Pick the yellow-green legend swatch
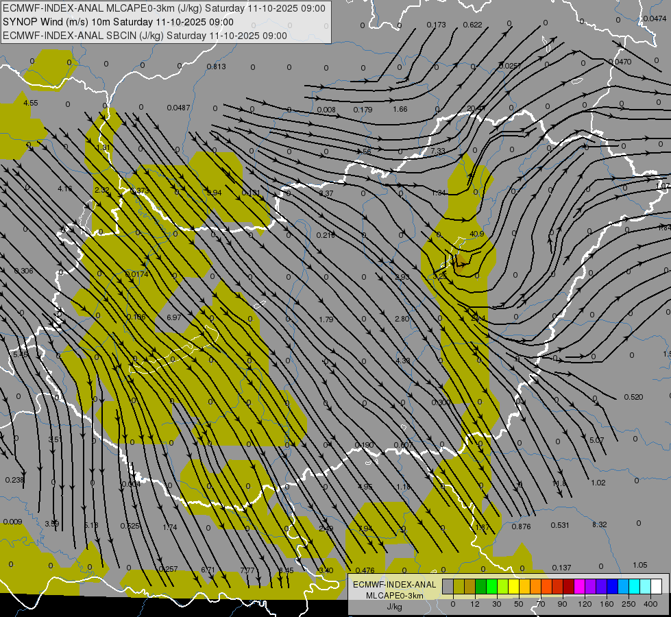The height and width of the screenshot is (617, 671). 503,586
